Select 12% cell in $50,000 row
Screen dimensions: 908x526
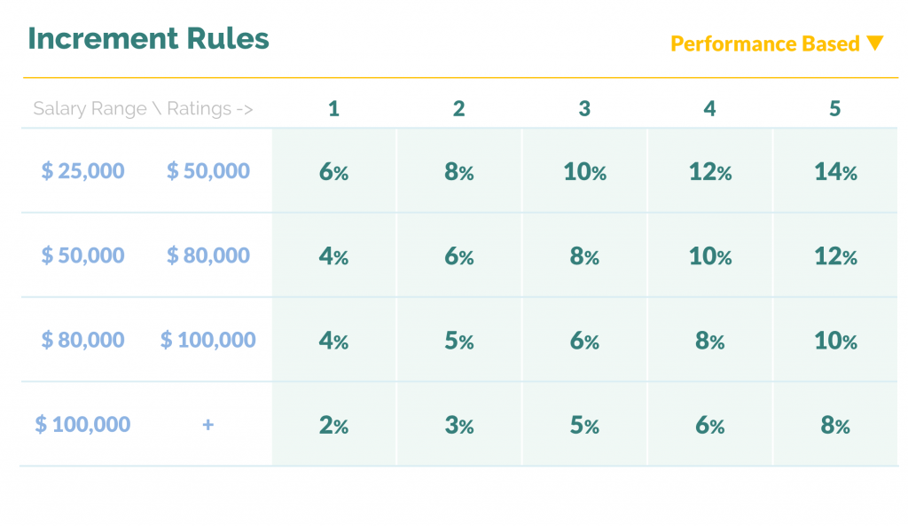pos(835,255)
